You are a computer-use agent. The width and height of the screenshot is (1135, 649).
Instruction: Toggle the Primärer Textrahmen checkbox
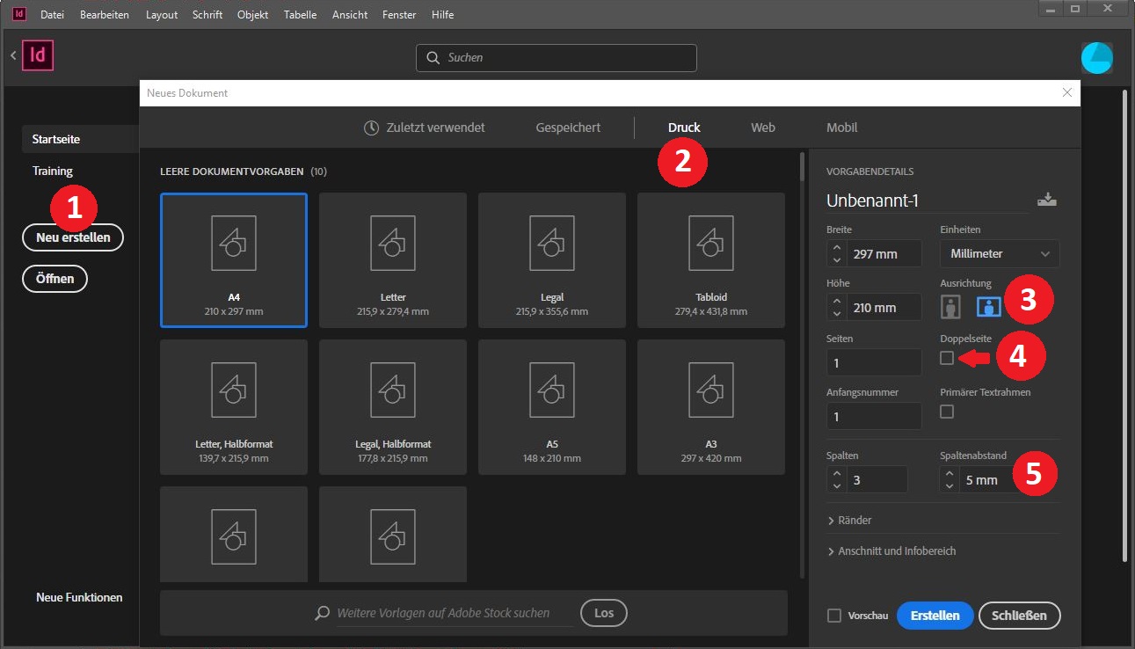947,412
